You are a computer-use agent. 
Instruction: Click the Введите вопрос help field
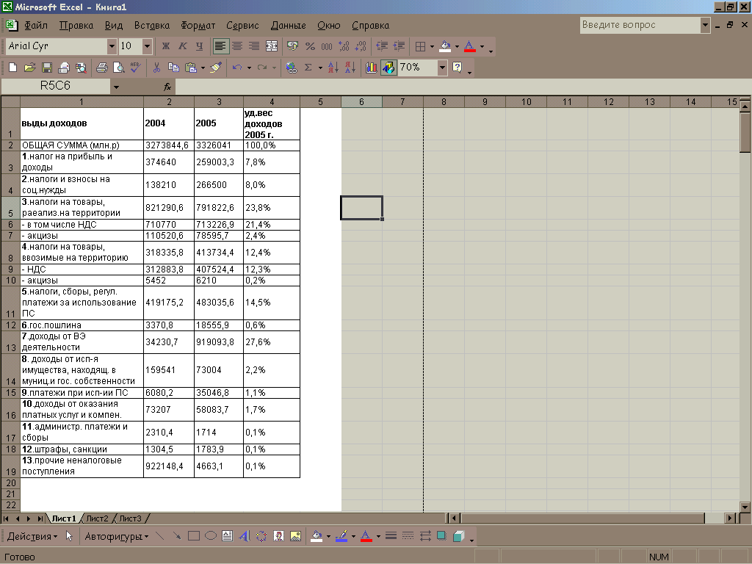point(640,25)
